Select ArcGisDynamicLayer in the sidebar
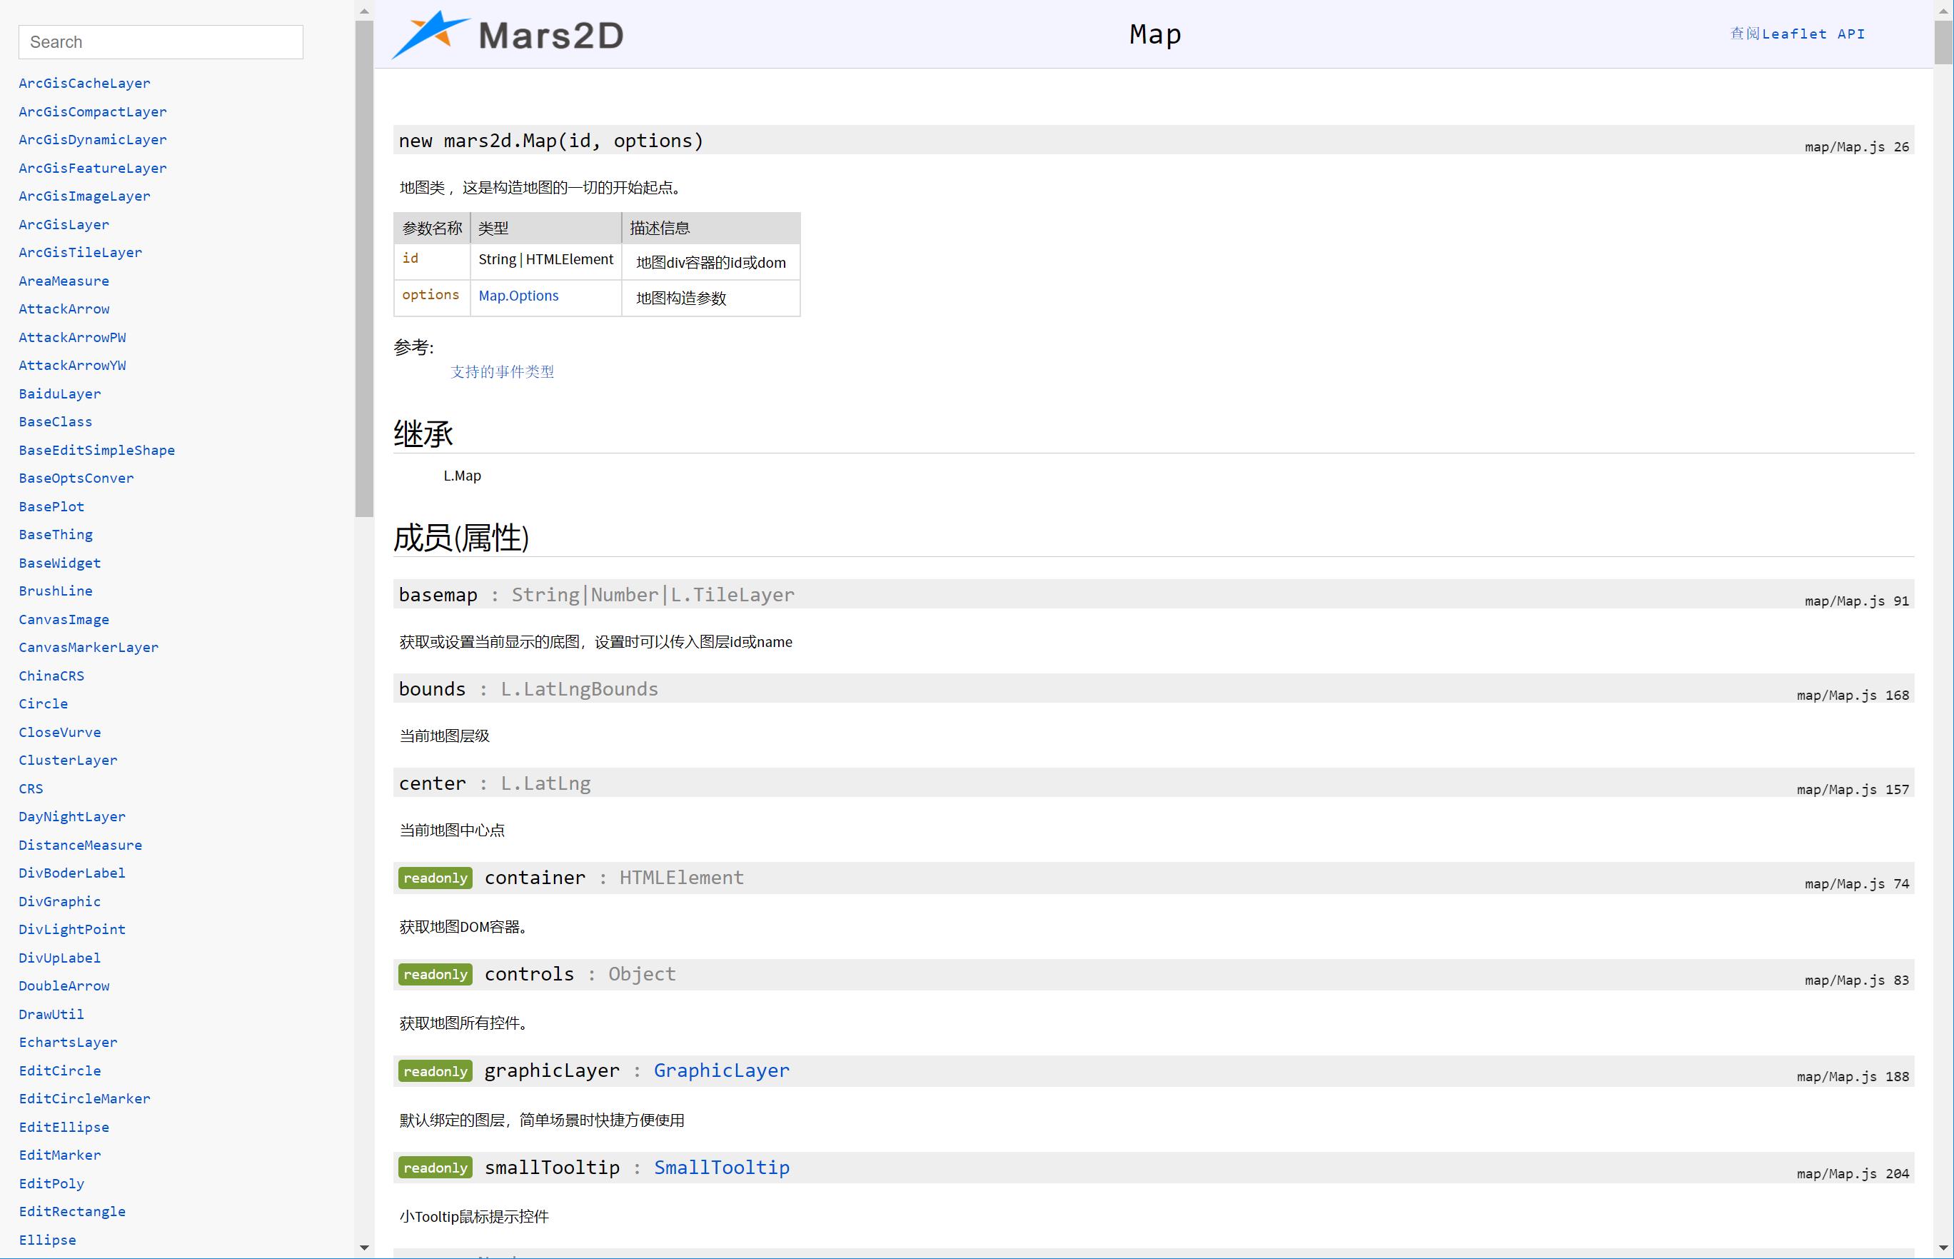The width and height of the screenshot is (1954, 1259). tap(92, 140)
